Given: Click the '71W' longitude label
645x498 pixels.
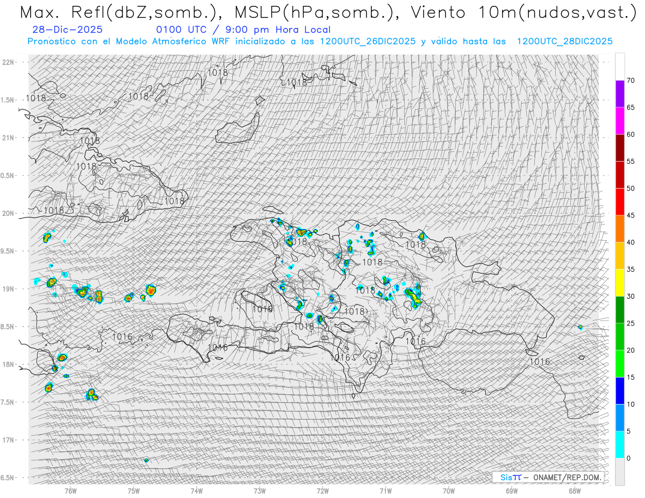Looking at the screenshot, I should coord(385,490).
